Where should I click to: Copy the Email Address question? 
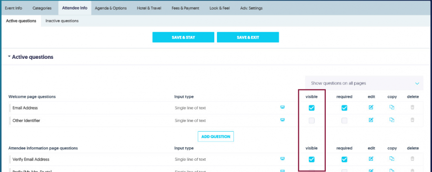(392, 107)
